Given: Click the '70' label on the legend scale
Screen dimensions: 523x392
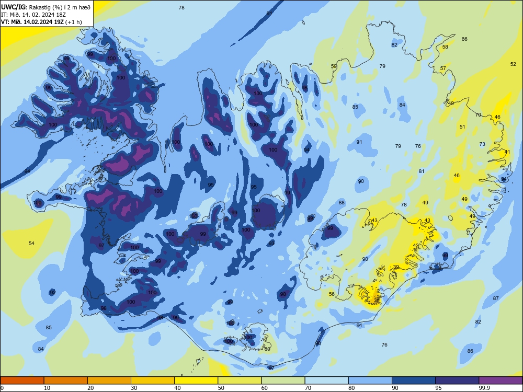Looking at the screenshot, I should (308, 388).
